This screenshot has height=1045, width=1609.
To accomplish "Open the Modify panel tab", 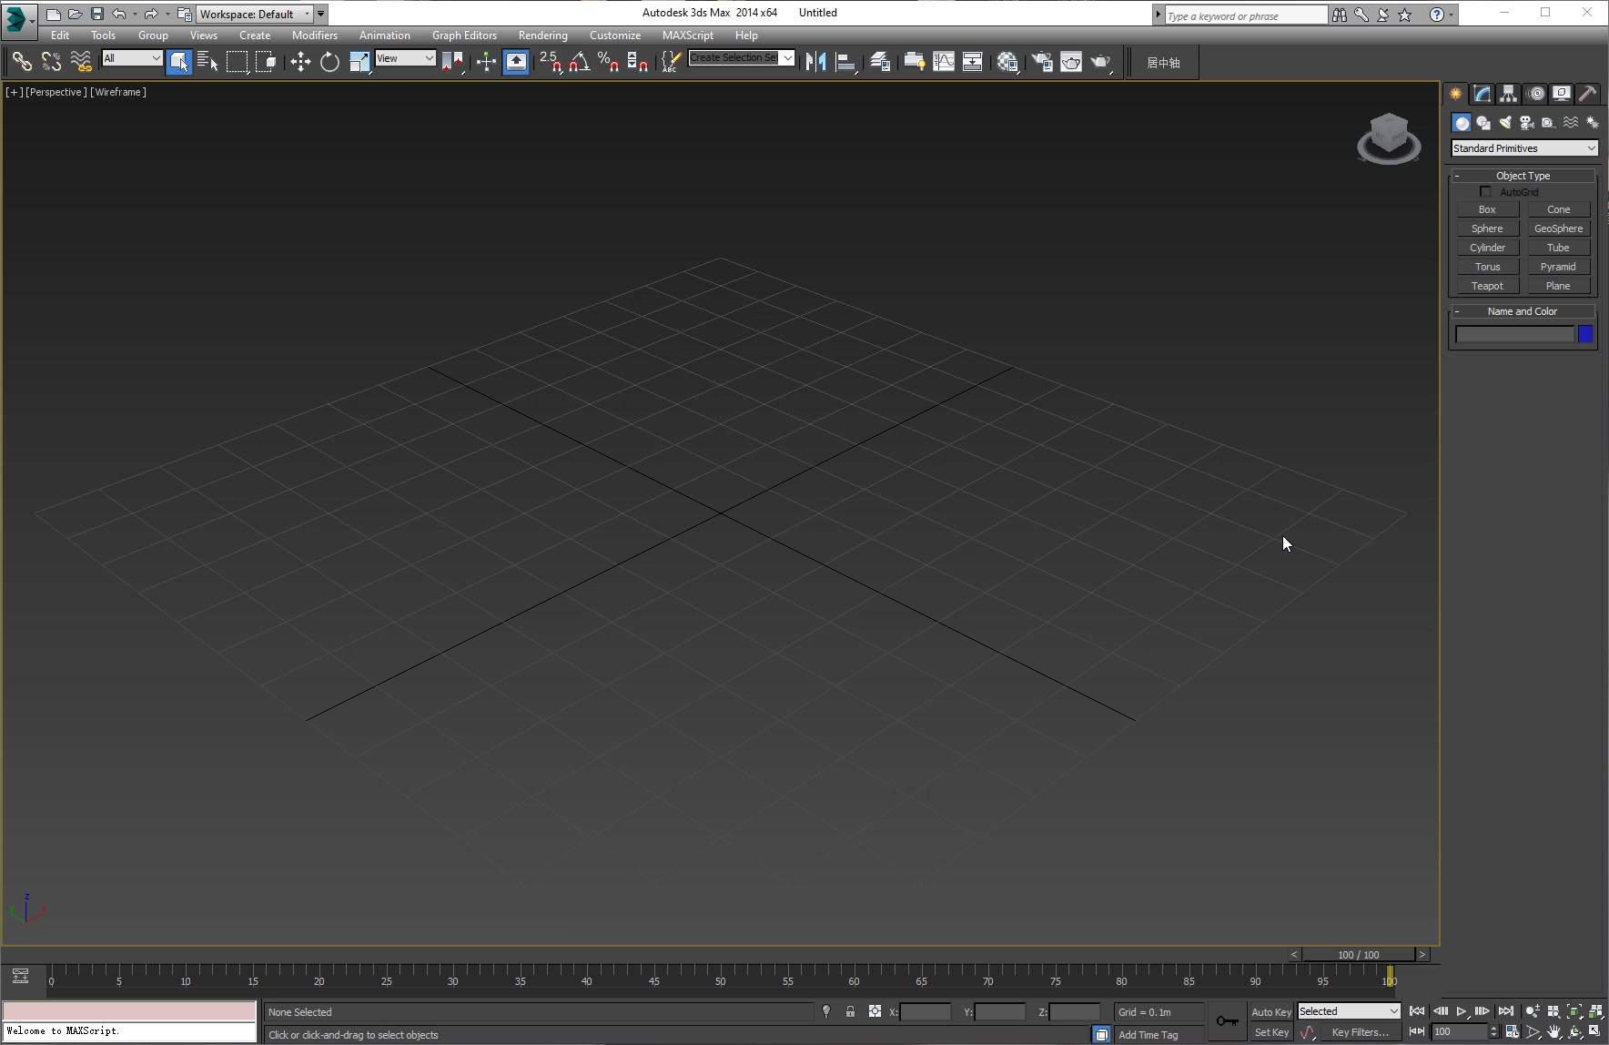I will point(1483,94).
